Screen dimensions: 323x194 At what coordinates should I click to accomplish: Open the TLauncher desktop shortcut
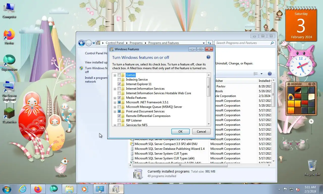coord(9,115)
